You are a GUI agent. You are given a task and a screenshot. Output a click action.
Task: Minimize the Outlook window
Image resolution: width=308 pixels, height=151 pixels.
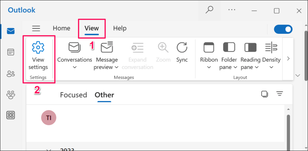(x=254, y=11)
